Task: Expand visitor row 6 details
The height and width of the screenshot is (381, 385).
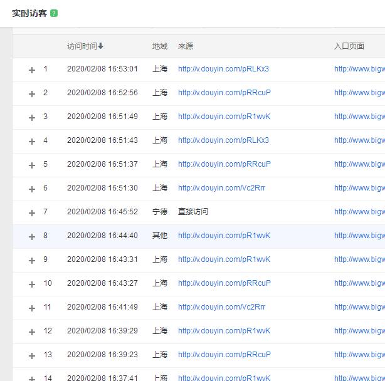Action: tap(32, 189)
